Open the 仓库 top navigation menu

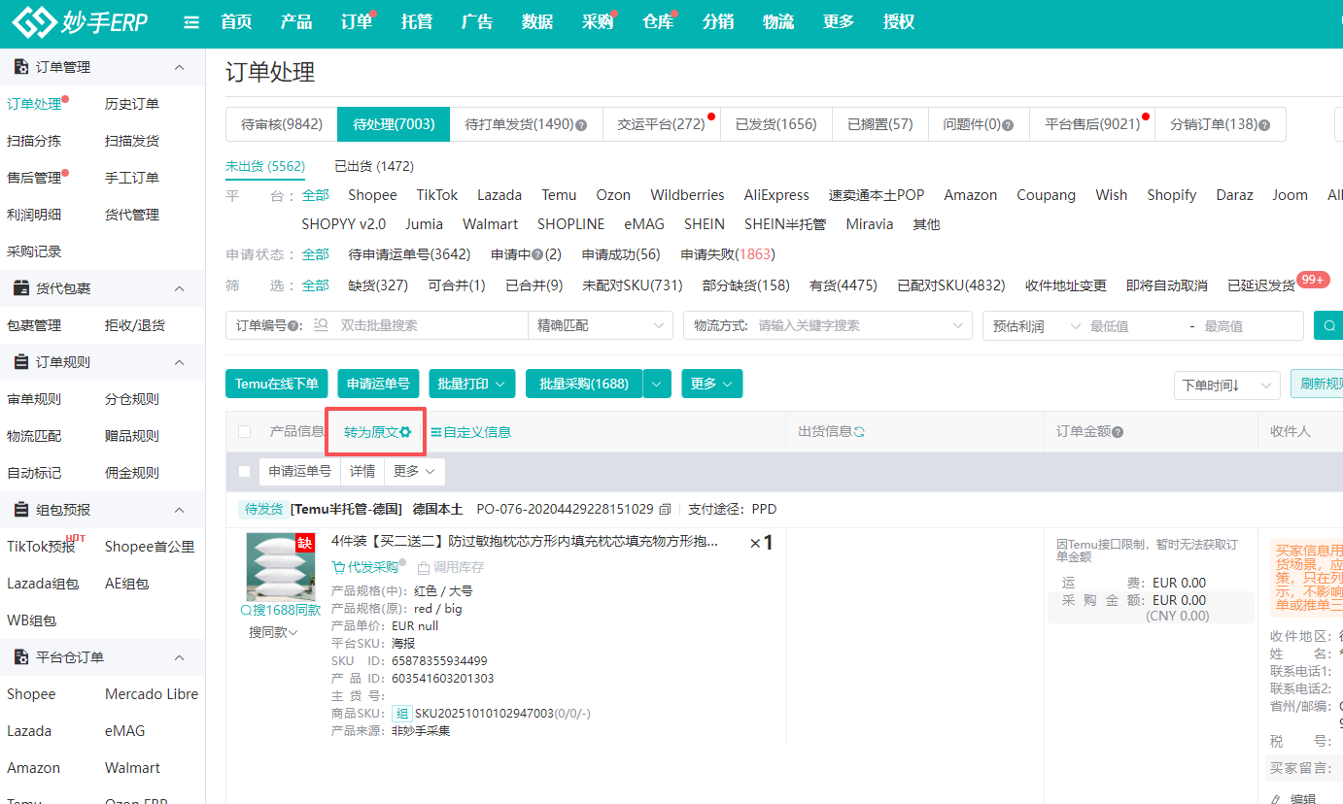658,22
